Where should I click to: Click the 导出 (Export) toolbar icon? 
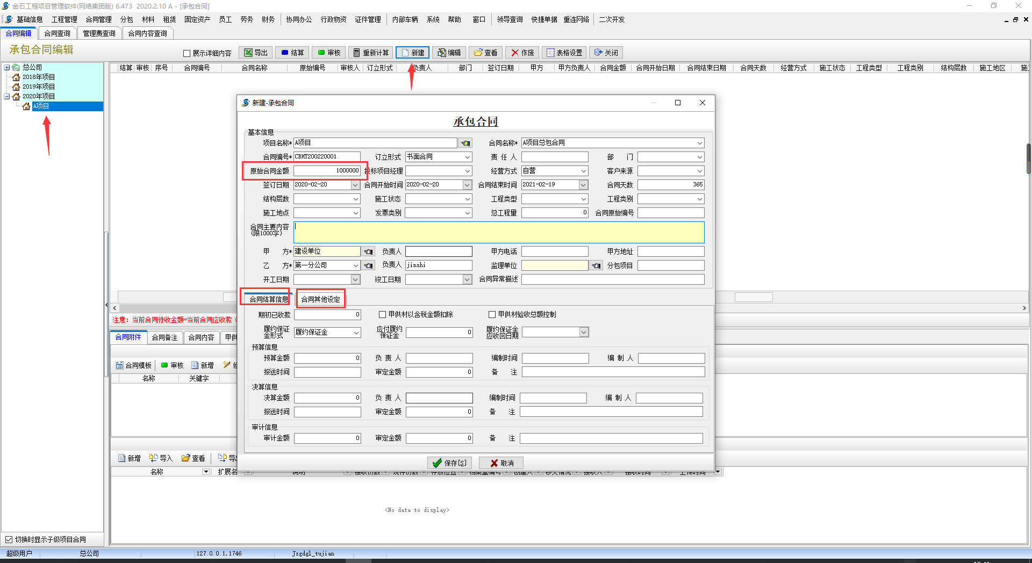coord(248,53)
